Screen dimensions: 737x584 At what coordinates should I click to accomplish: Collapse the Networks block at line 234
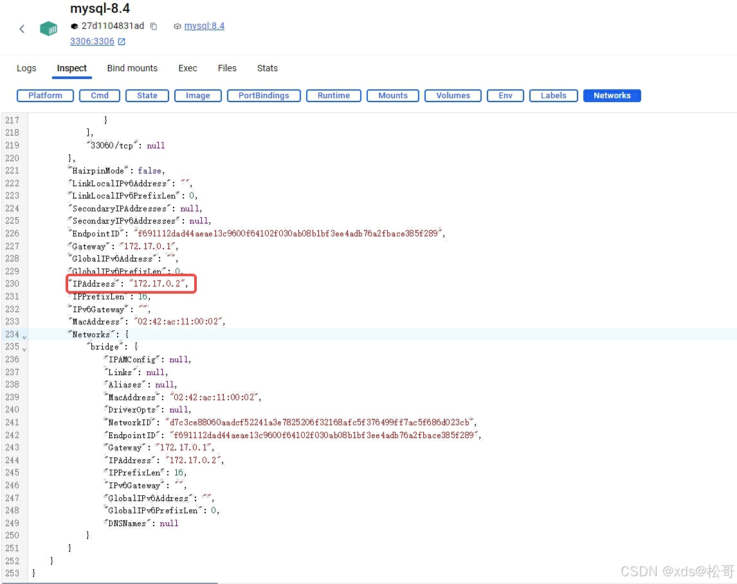click(24, 337)
